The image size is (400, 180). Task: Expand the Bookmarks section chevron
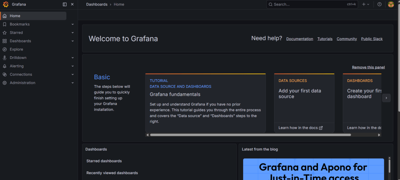(72, 24)
